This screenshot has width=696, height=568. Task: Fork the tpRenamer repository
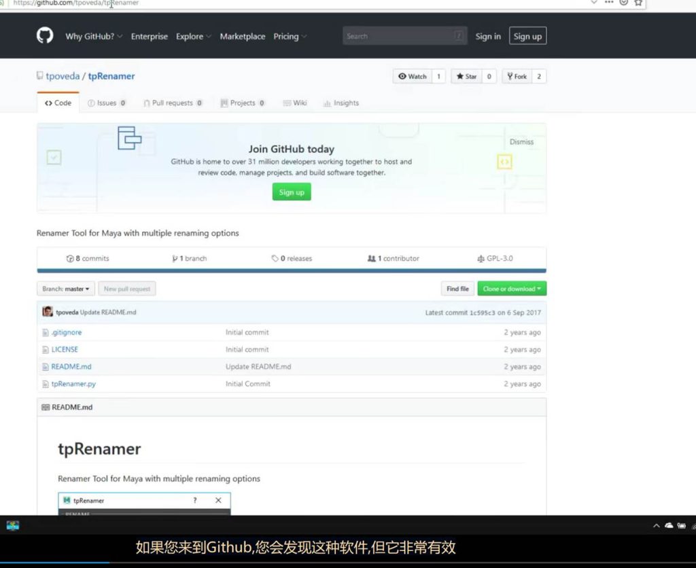tap(517, 77)
